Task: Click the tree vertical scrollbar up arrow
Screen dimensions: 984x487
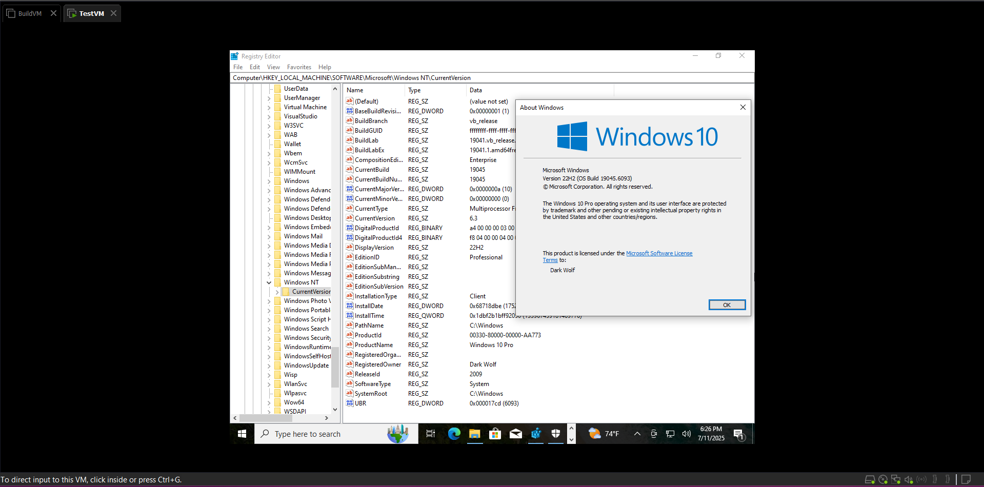Action: point(335,89)
